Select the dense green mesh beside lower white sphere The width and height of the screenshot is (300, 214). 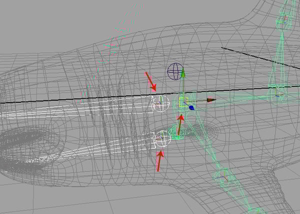177,132
